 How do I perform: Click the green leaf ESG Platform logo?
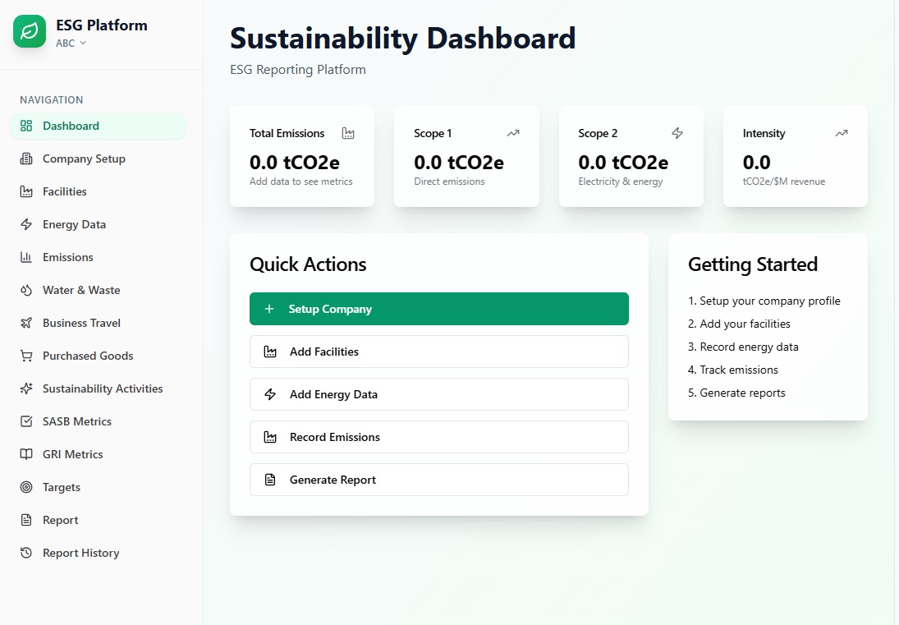[x=30, y=31]
